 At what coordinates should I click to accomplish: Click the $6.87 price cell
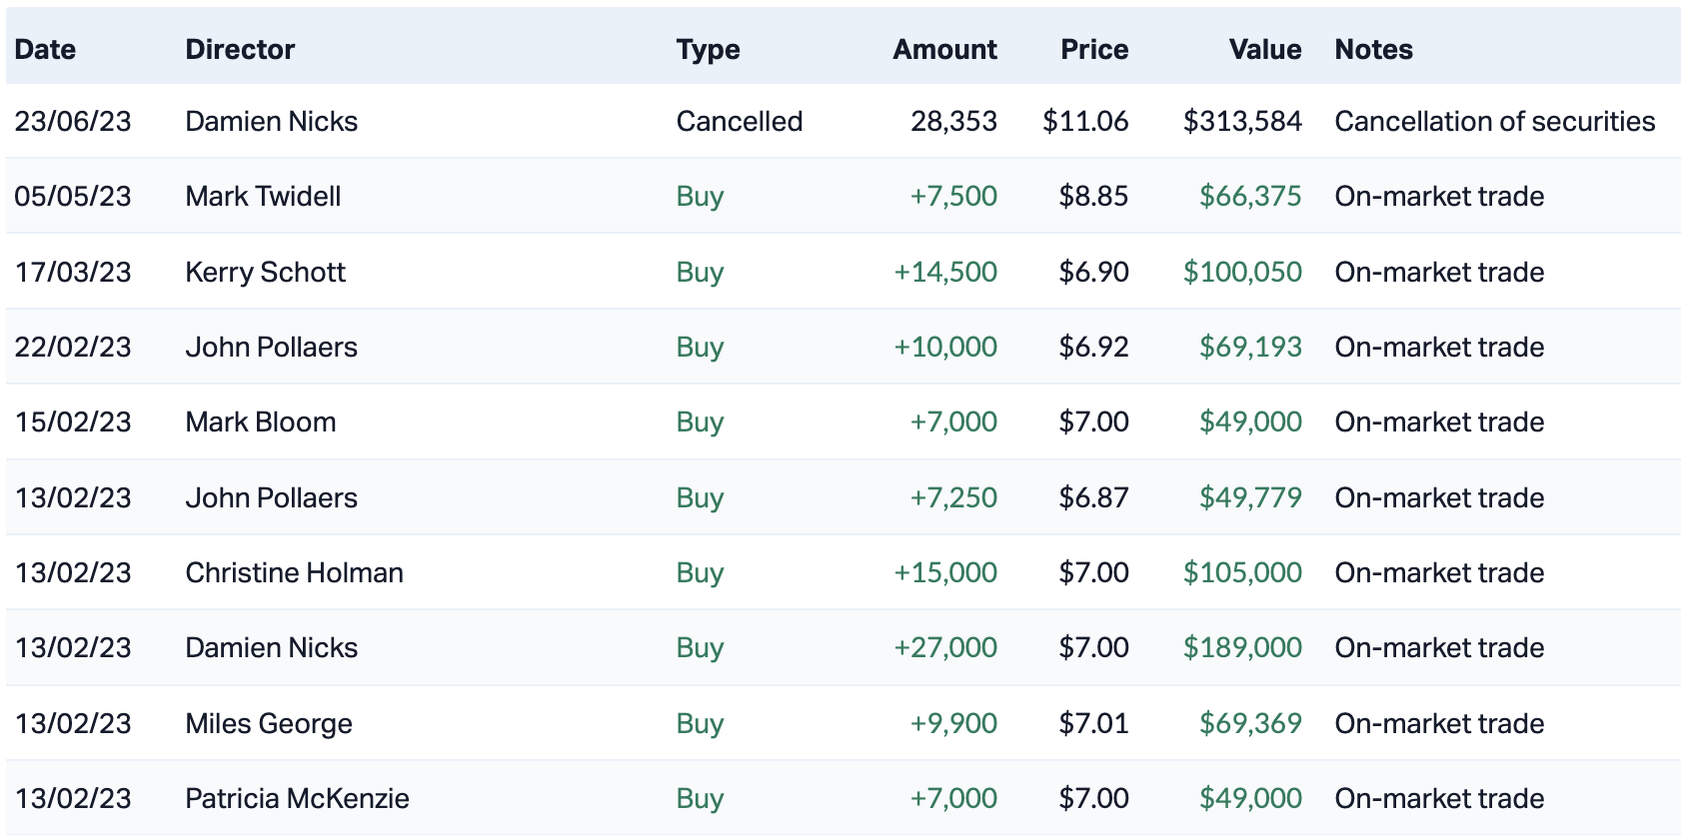pos(1093,497)
